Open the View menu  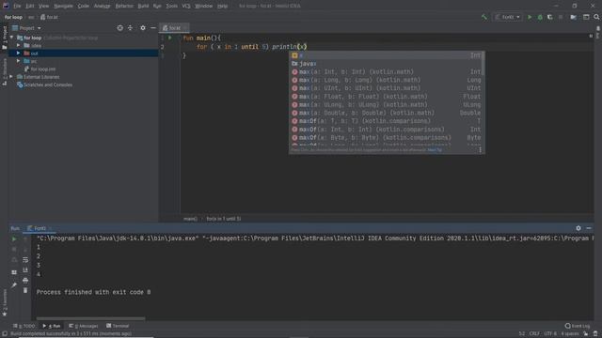(x=44, y=7)
